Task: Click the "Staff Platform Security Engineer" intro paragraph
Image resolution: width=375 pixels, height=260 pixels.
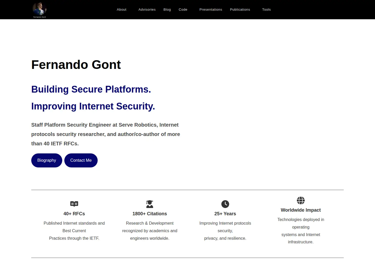Action: [x=106, y=134]
